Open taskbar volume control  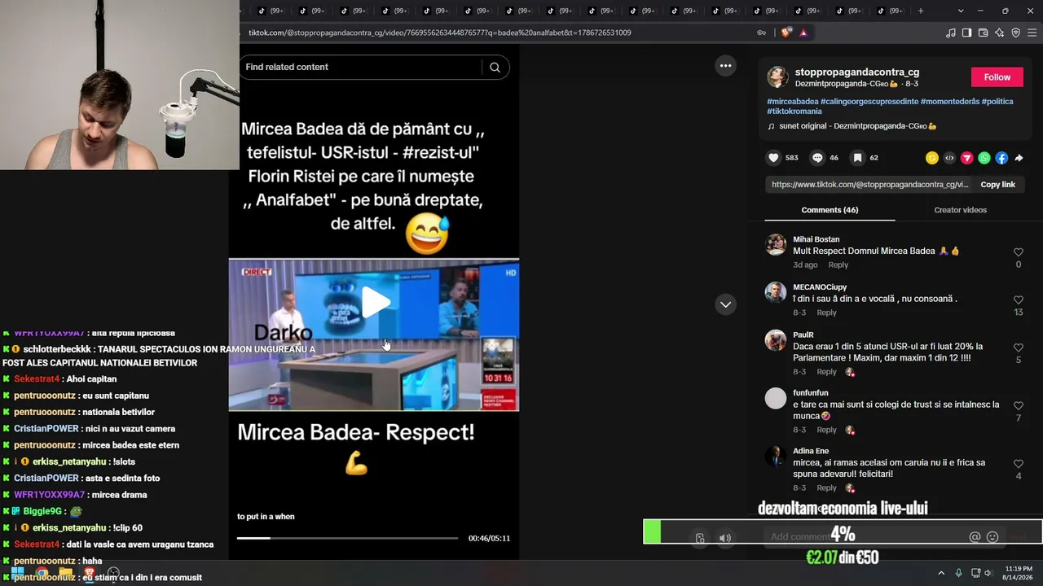coord(988,573)
